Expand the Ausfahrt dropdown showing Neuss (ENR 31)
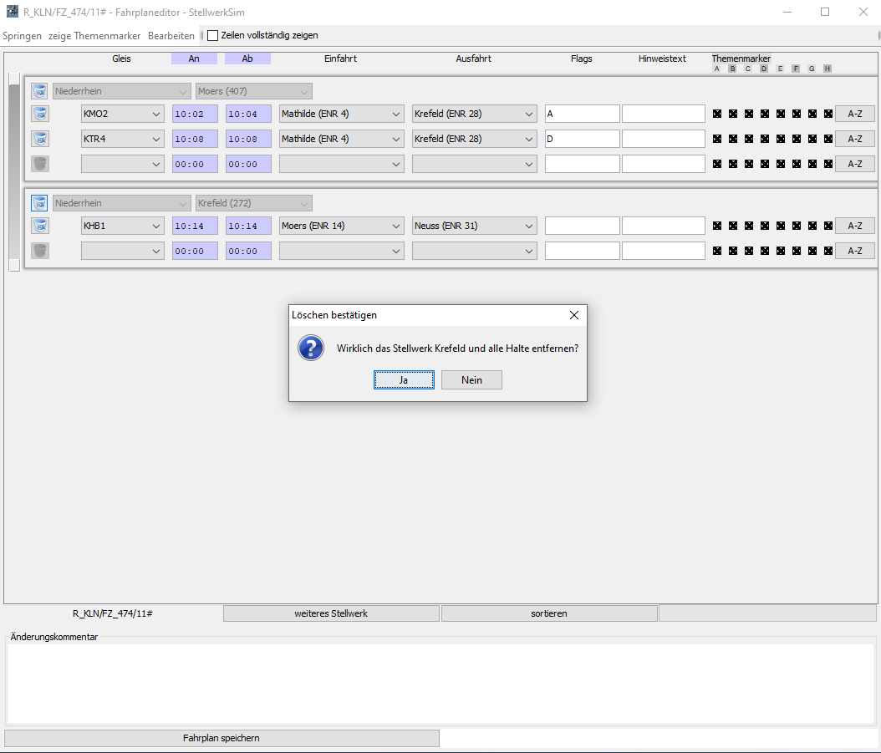 click(x=474, y=226)
